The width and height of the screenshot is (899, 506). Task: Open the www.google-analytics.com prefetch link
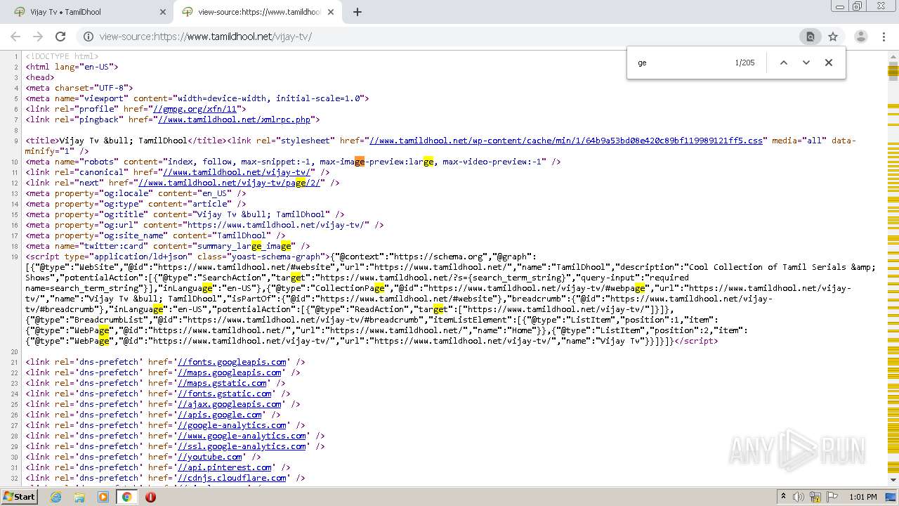tap(242, 436)
